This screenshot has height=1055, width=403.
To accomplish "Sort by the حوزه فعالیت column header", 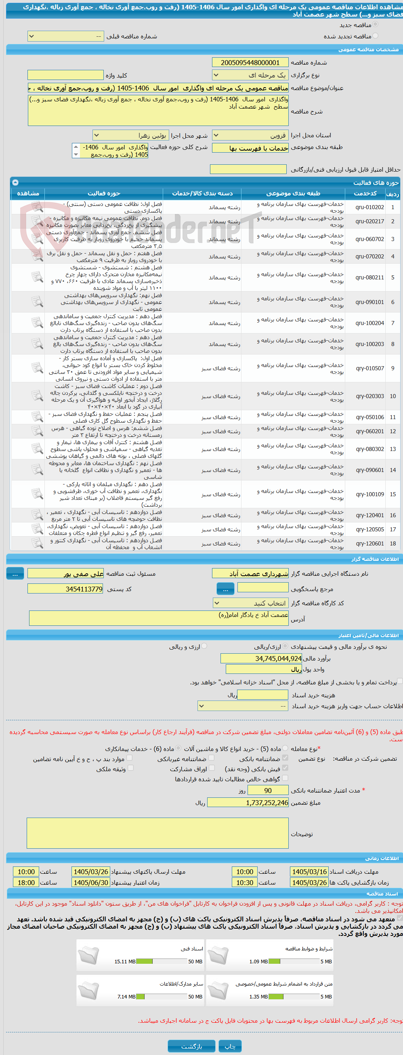I will 104,193.
